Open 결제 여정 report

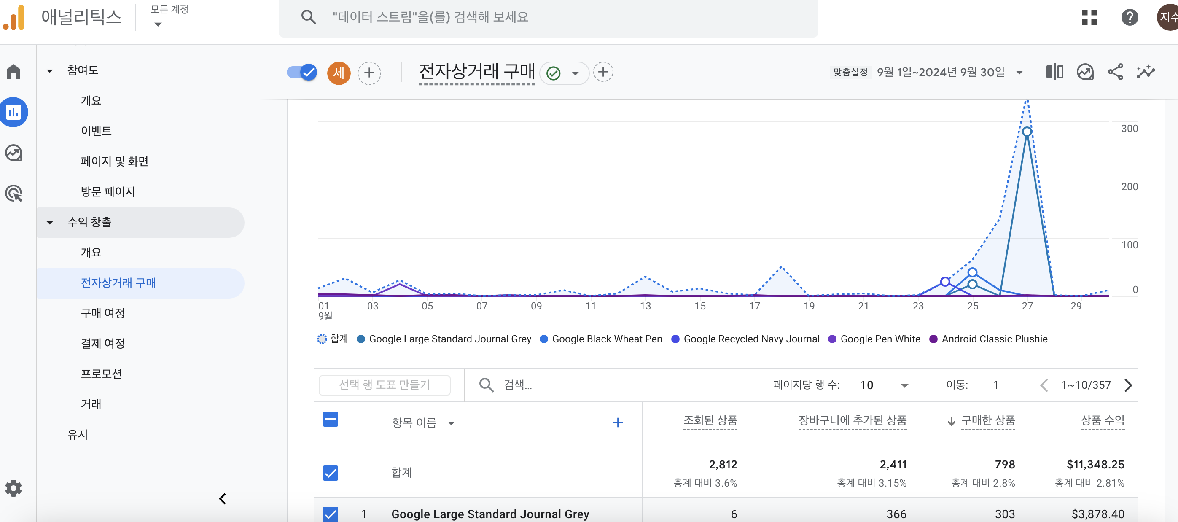pos(103,344)
